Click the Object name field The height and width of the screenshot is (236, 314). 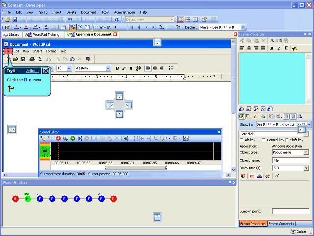pyautogui.click(x=290, y=160)
